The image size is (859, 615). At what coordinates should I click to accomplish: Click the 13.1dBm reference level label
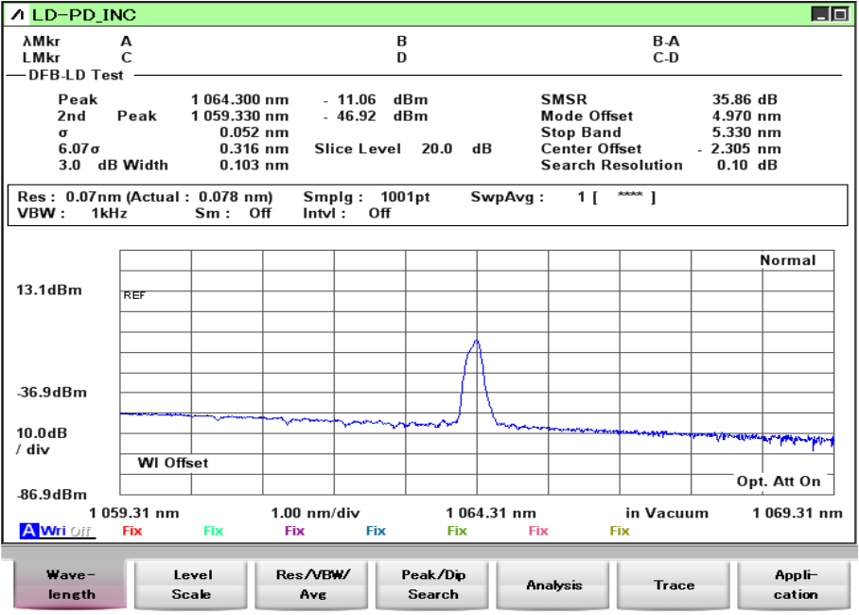point(49,290)
